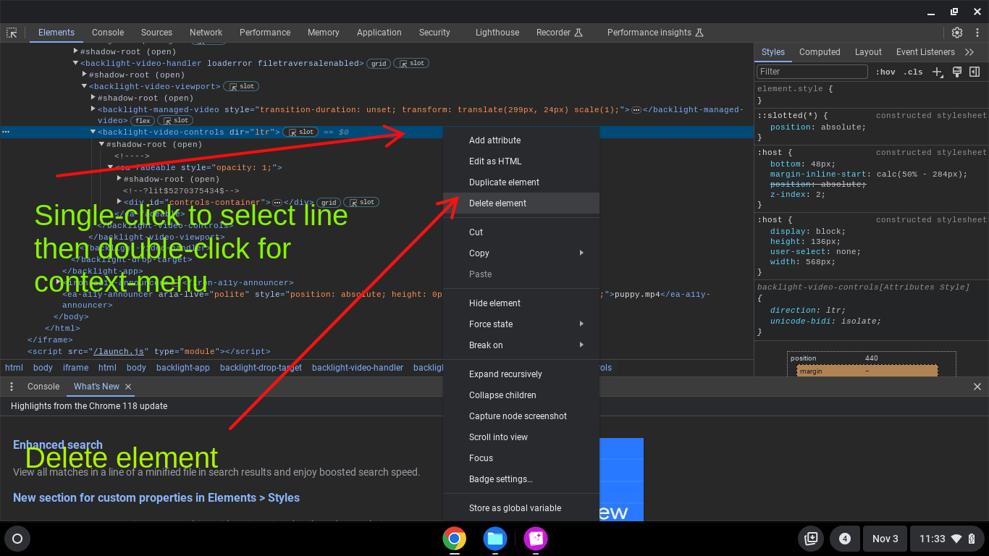Choose Add attribute menu entry
Screen dimensions: 989x556
pyautogui.click(x=521, y=140)
